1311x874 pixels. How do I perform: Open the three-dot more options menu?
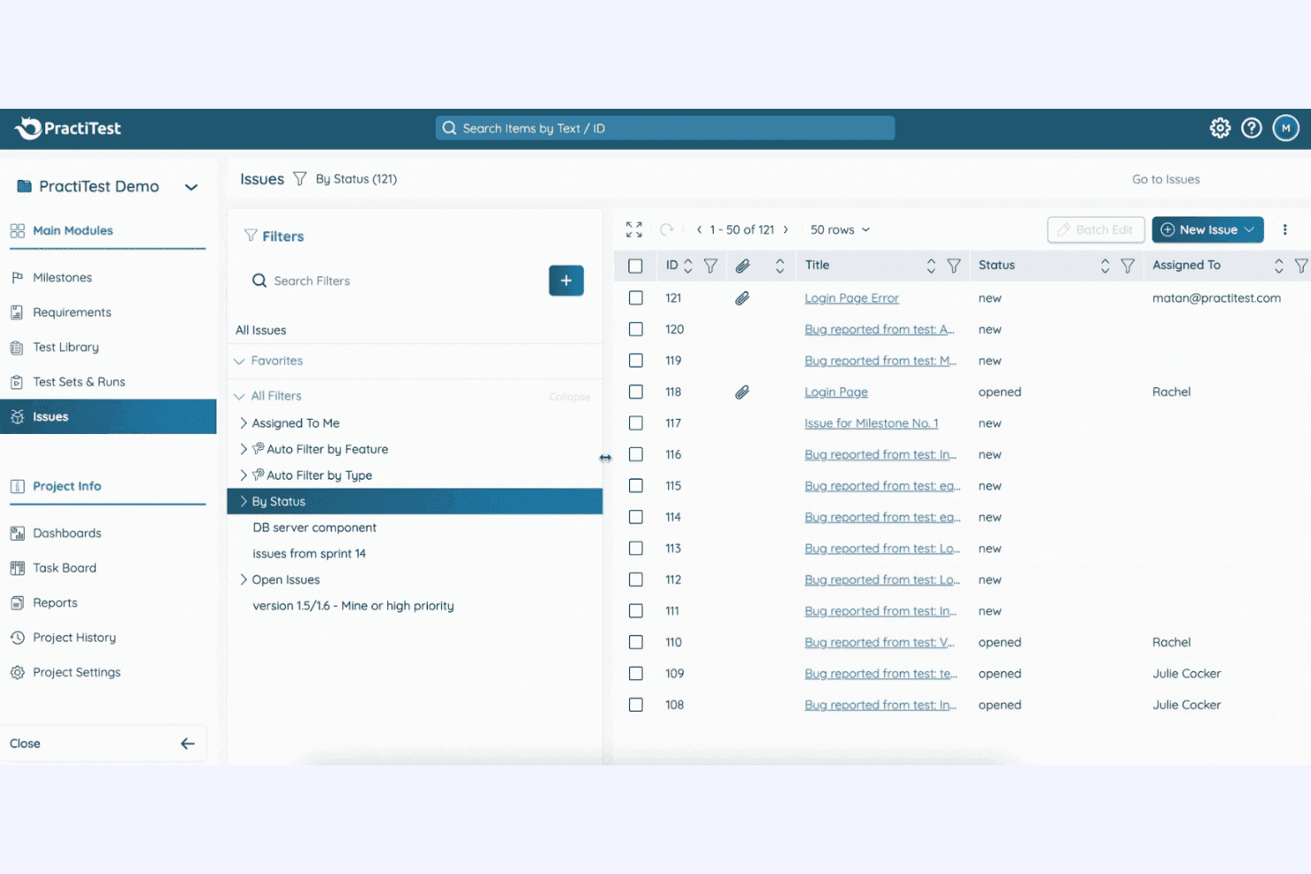click(x=1285, y=229)
